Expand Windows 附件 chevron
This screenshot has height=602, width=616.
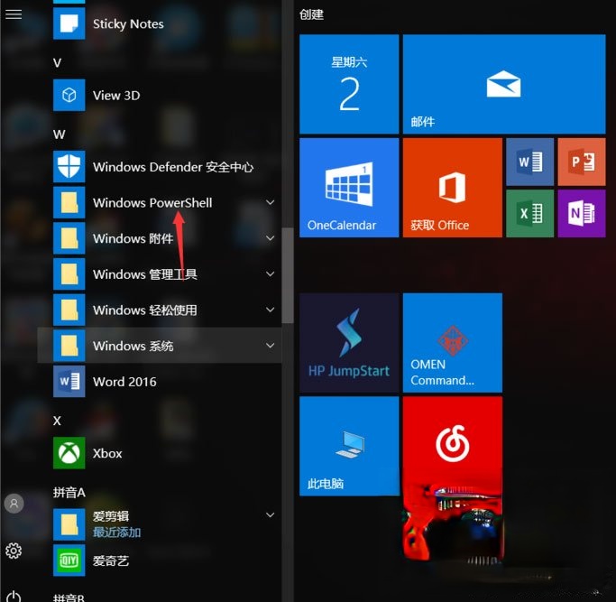271,238
